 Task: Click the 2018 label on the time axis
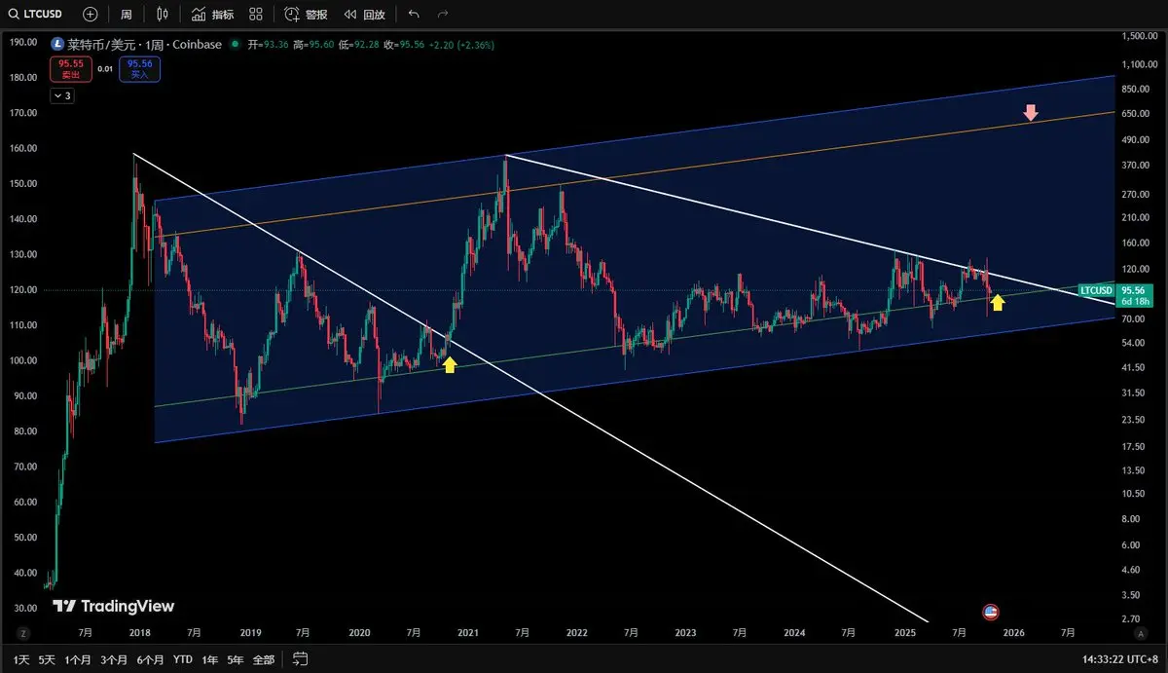point(142,633)
